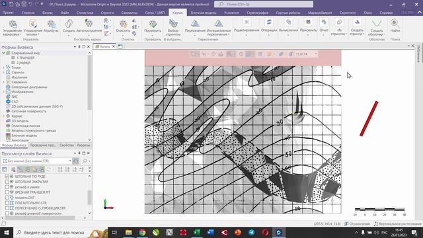The image size is (423, 238).
Task: Switch to the Статистика ribbon tab
Action: [x=85, y=13]
